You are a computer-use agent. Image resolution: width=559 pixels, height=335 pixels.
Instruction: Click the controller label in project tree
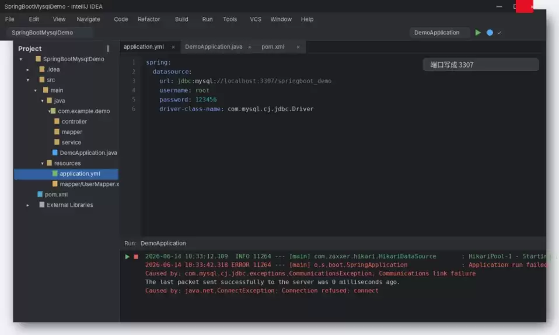pyautogui.click(x=74, y=121)
